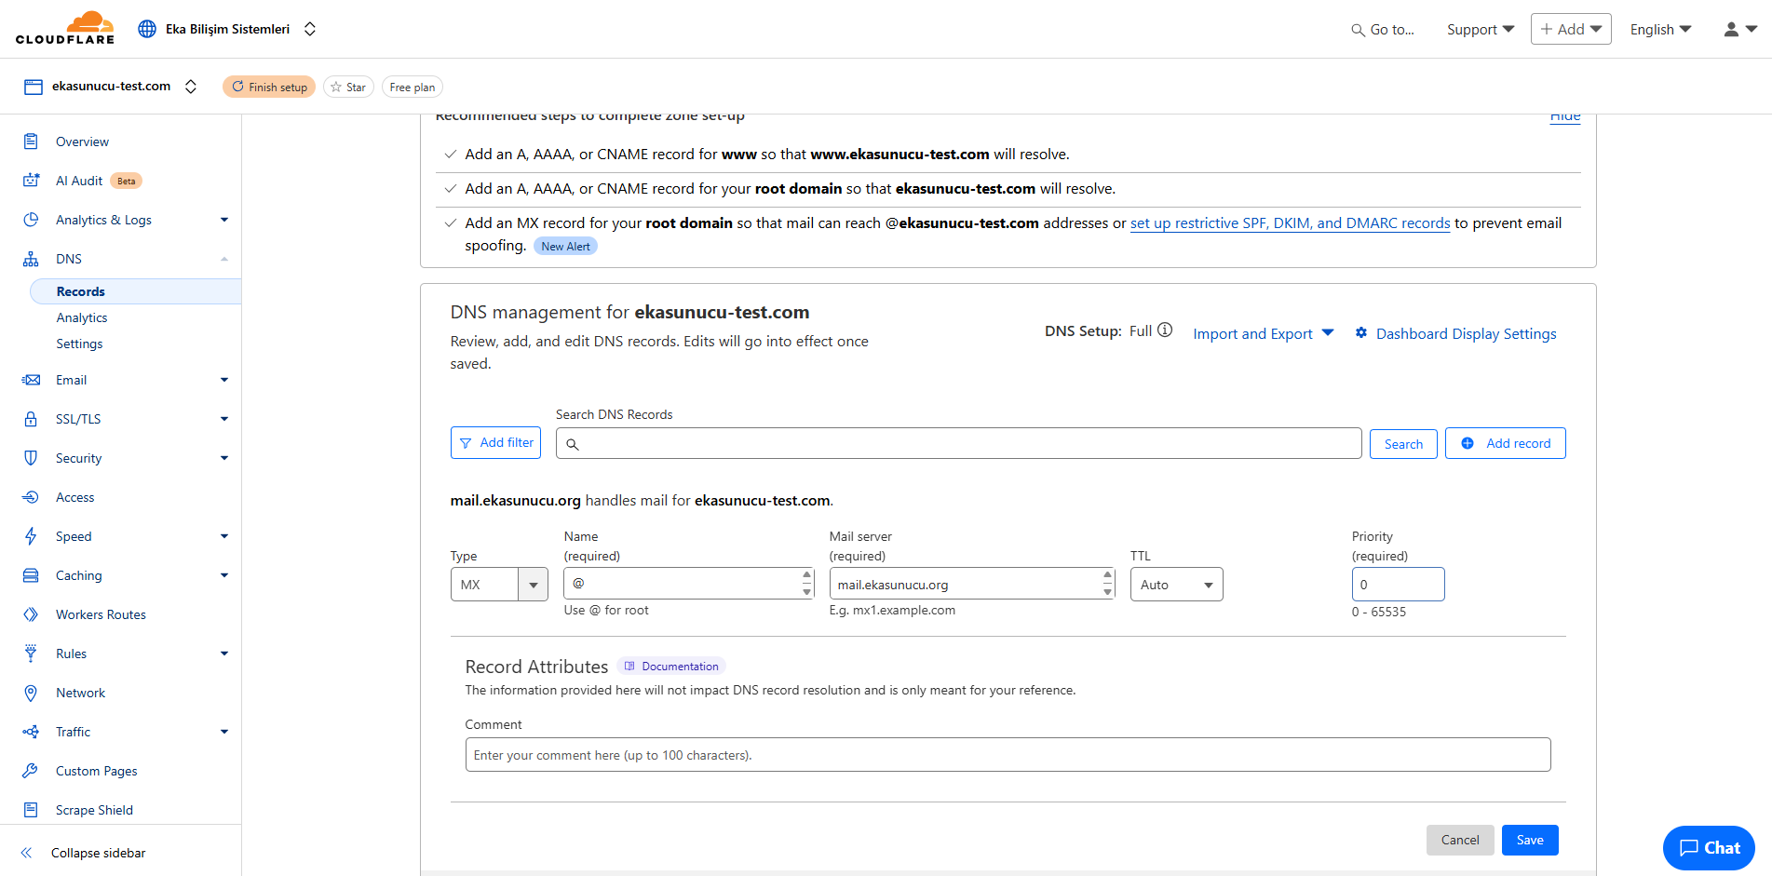Click the New Alert badge
This screenshot has width=1772, height=876.
565,247
